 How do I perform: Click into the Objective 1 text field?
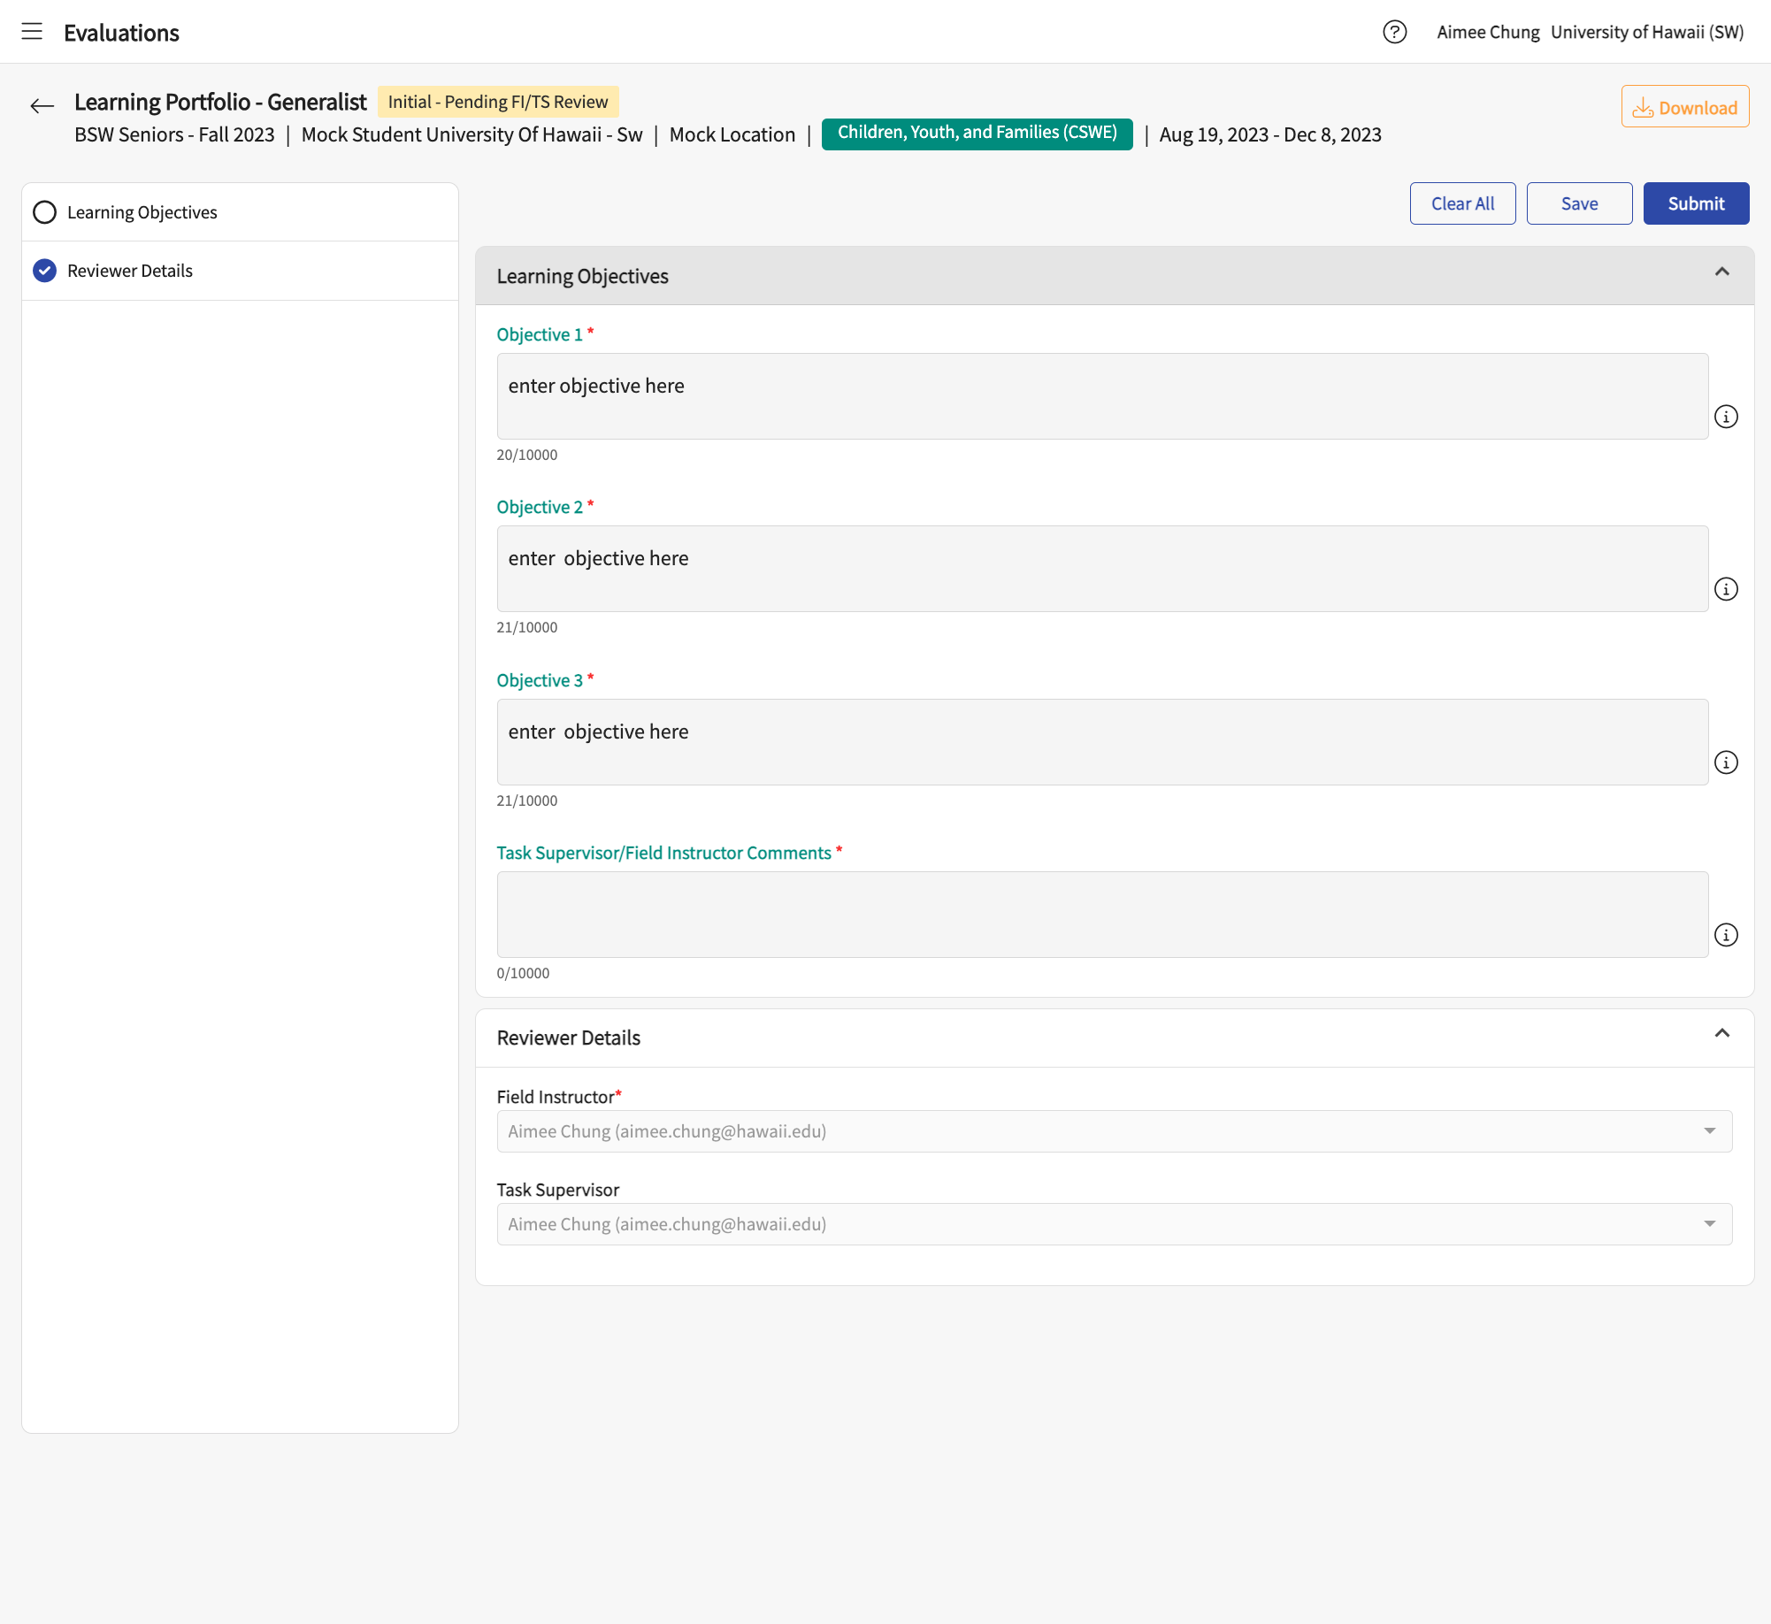pos(1102,396)
